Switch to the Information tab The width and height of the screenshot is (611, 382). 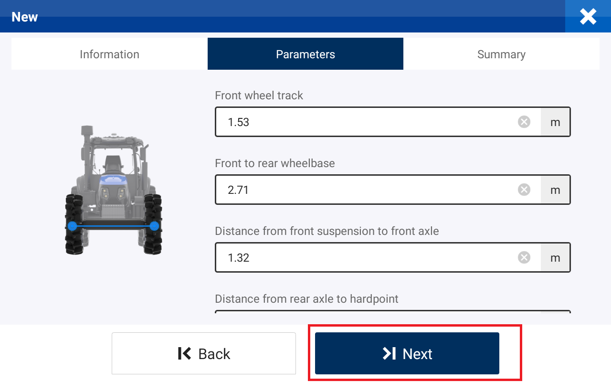[x=109, y=54]
